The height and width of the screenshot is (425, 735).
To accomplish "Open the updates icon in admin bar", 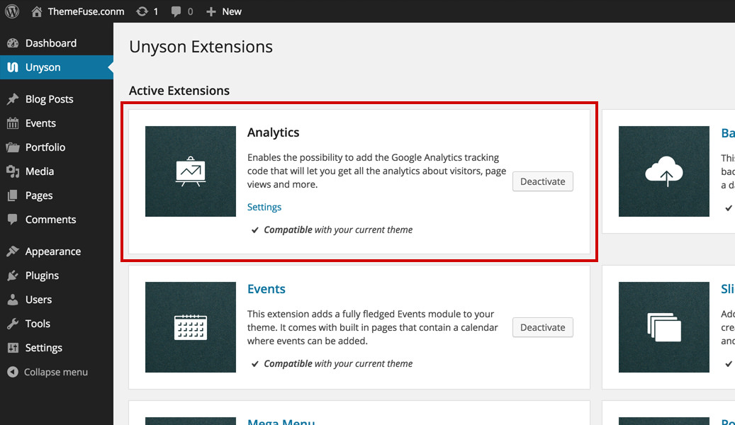I will (x=142, y=12).
